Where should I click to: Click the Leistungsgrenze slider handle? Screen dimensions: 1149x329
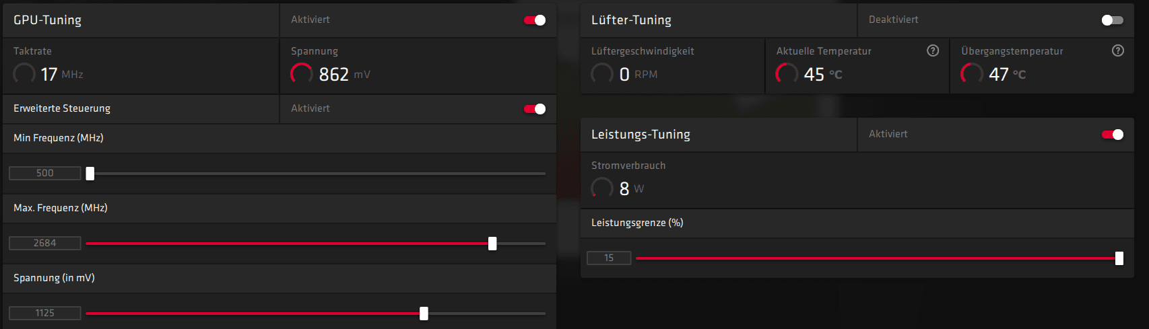tap(1119, 258)
